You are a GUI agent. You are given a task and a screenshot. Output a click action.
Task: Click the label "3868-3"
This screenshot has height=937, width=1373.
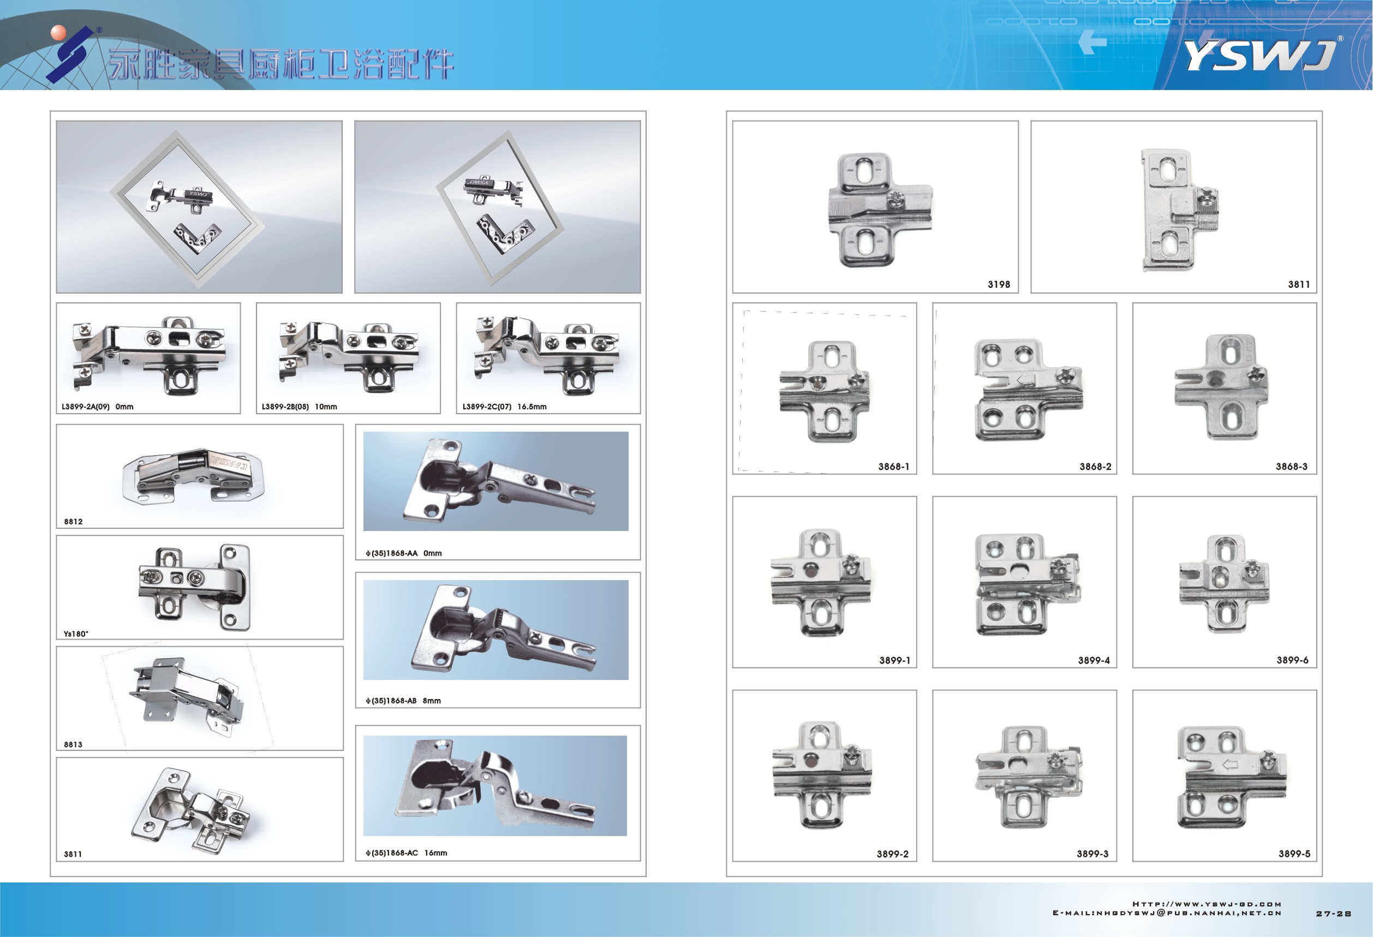click(x=1292, y=467)
